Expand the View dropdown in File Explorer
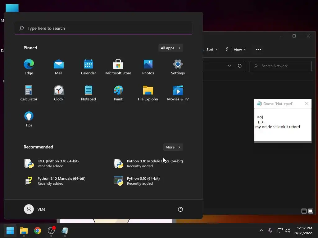 (x=236, y=50)
